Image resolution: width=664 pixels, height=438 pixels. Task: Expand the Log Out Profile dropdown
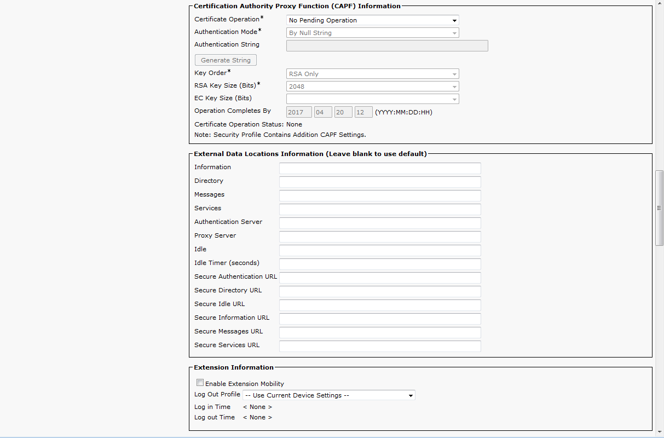pos(328,395)
